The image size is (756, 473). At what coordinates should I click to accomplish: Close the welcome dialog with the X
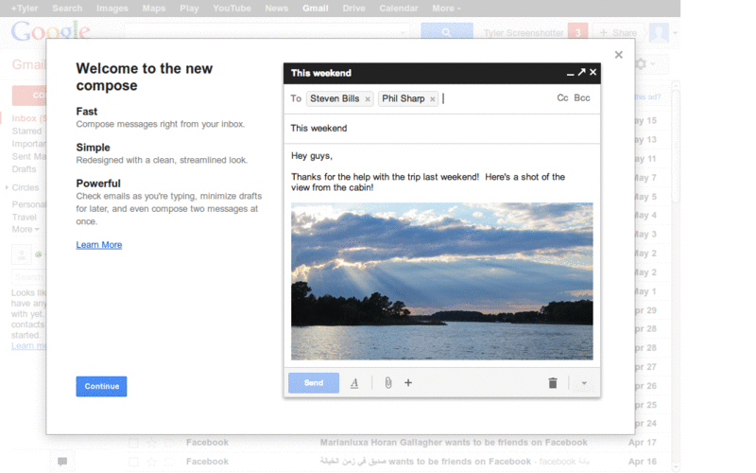coord(619,55)
